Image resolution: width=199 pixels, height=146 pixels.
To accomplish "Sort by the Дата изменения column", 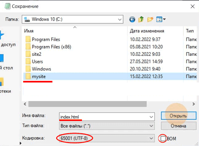I will [x=147, y=31].
